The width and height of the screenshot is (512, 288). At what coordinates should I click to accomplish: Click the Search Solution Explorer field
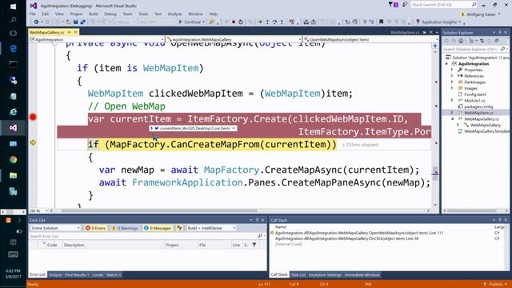pos(474,49)
